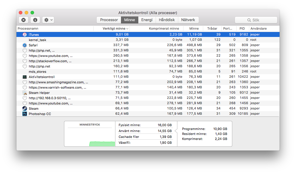Viewport: 296px width, 174px height.
Task: Click kernel_task memory value 3,31 GB
Action: click(x=122, y=40)
